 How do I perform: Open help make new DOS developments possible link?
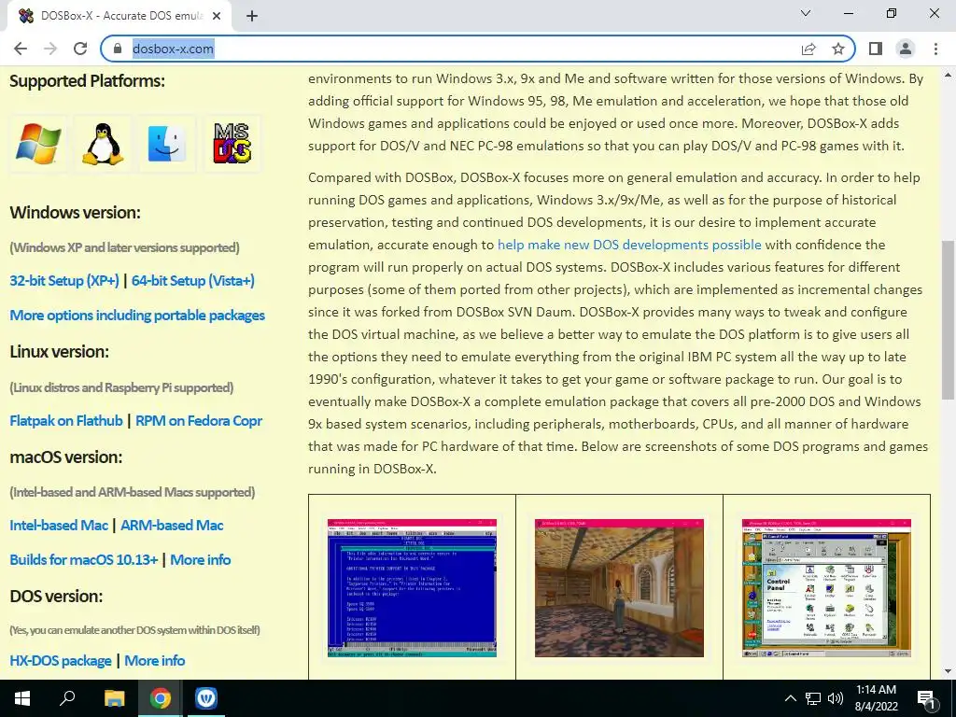[629, 245]
